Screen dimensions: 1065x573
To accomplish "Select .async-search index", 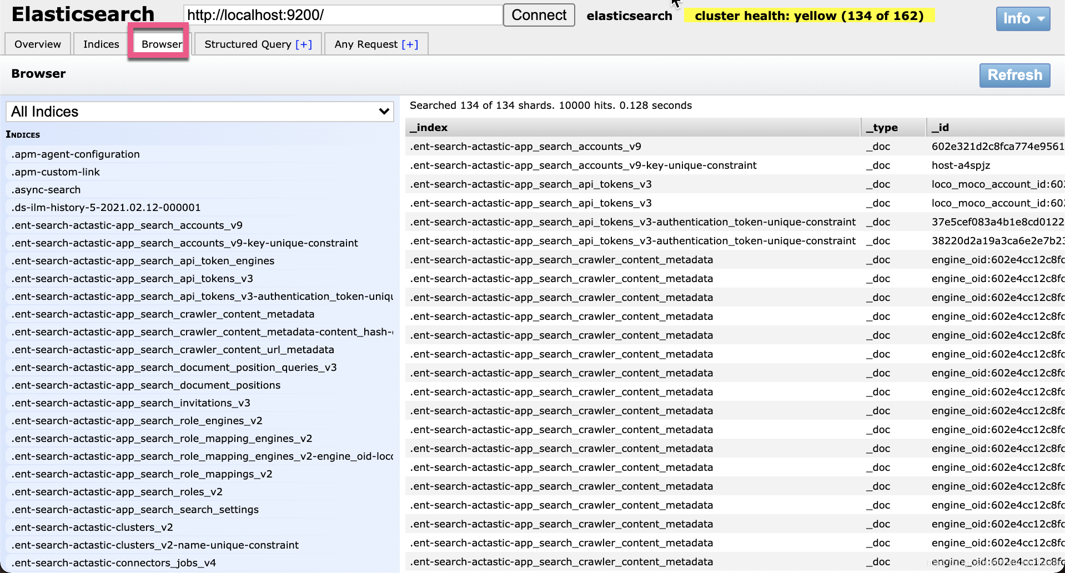I will click(200, 190).
